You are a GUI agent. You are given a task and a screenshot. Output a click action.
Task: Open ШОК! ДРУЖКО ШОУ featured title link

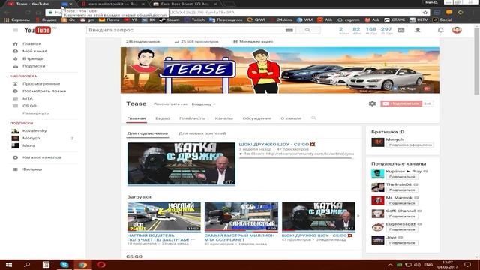pyautogui.click(x=277, y=144)
